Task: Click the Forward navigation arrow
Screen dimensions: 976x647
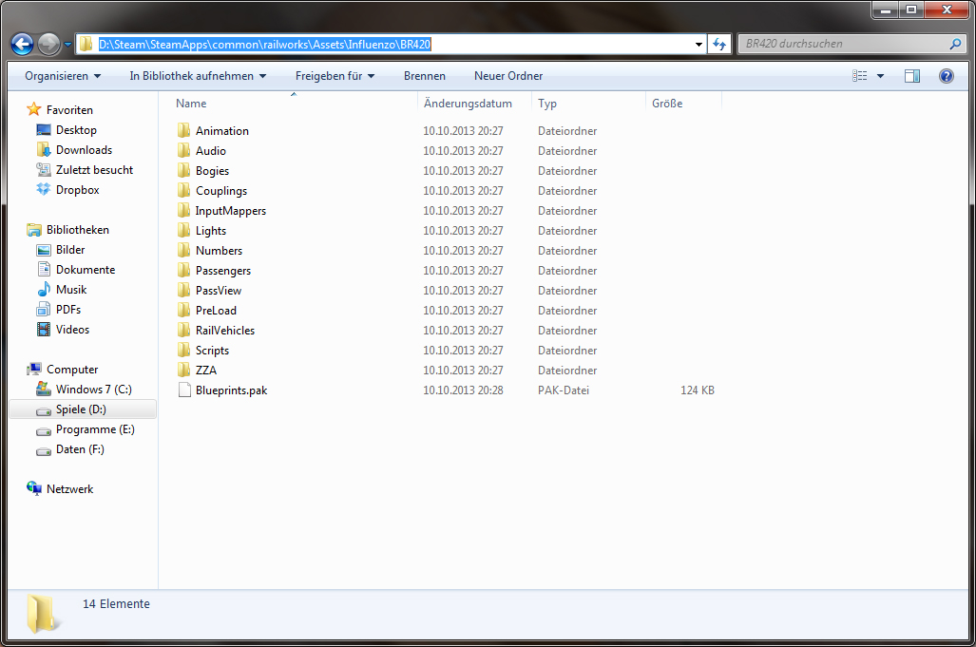Action: (x=49, y=44)
